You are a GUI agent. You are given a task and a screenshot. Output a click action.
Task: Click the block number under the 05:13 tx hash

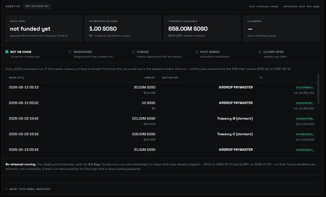click(304, 93)
